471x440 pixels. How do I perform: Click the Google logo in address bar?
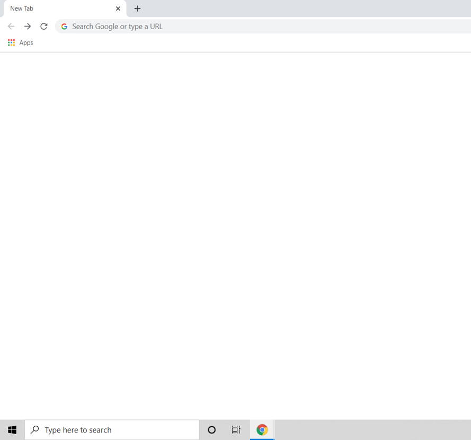pyautogui.click(x=64, y=27)
